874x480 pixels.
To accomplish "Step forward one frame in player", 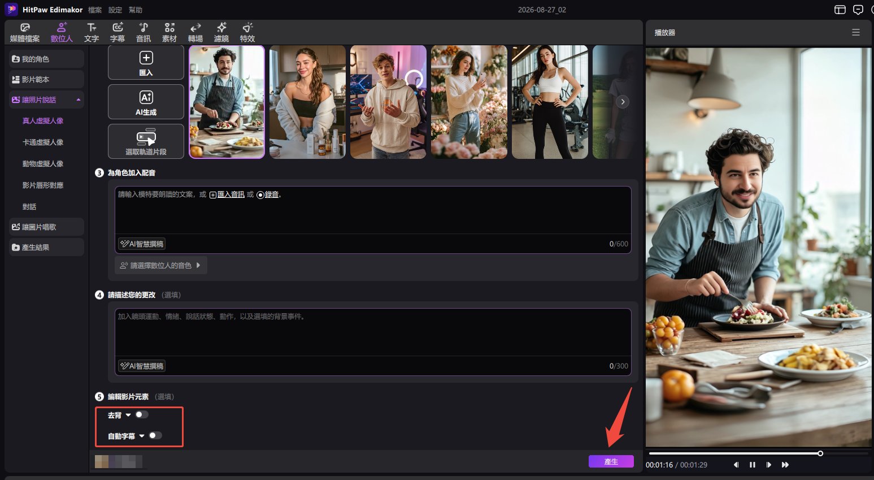I will pos(769,465).
